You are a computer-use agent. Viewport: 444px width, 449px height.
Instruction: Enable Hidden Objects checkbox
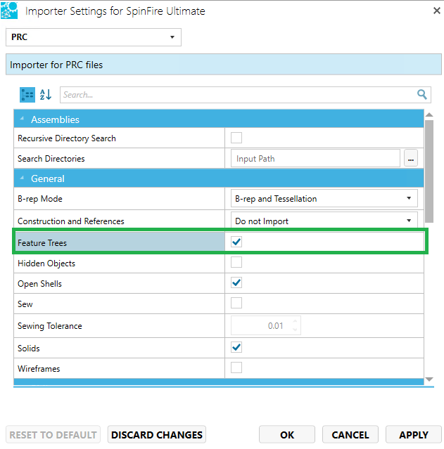[236, 262]
